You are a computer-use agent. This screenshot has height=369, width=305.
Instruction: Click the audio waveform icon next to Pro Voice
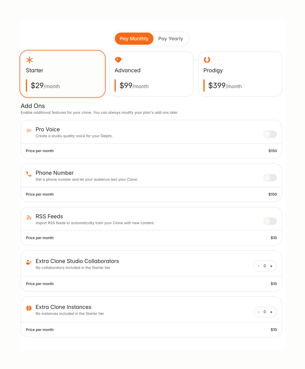pyautogui.click(x=29, y=130)
